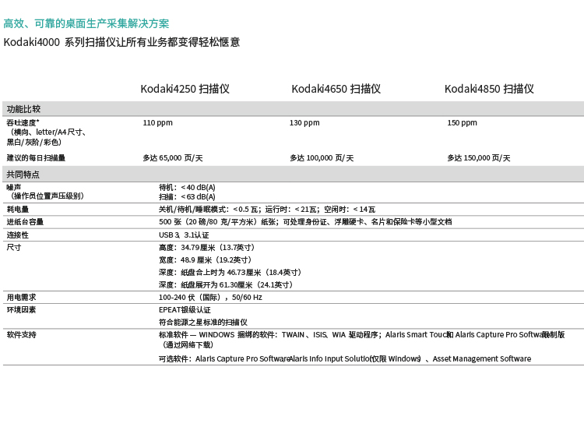The image size is (584, 441).
Task: Click the '进纸台容量' row label
Action: pyautogui.click(x=25, y=222)
